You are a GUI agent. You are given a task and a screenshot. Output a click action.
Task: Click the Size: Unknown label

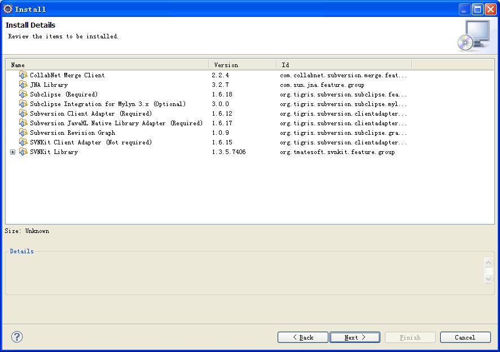tap(27, 231)
